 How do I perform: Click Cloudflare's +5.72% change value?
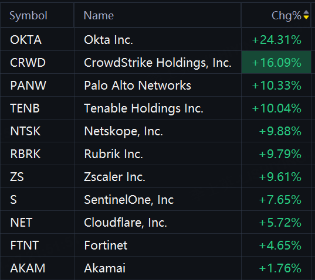click(280, 223)
